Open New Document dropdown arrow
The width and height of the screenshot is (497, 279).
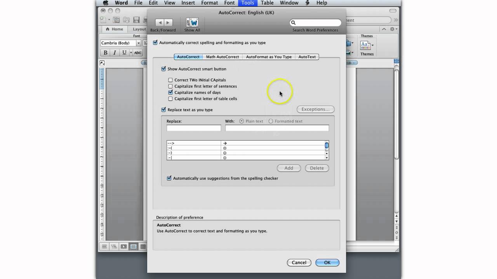coord(109,20)
